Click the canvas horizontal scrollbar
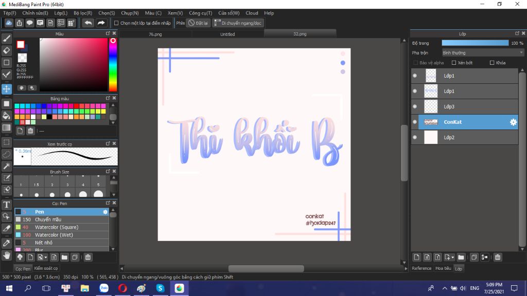Screen dimensions: 527x296 pyautogui.click(x=266, y=268)
